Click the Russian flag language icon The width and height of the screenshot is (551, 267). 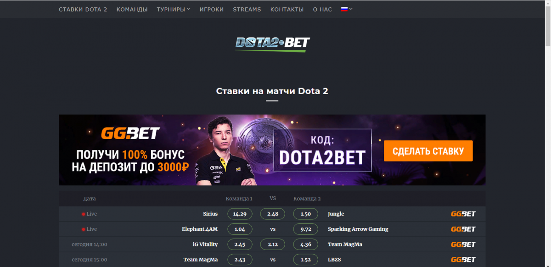[344, 9]
